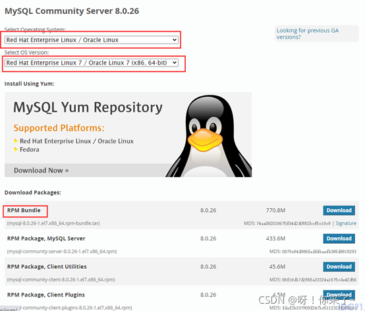Download the RPM Package, MySQL Server
This screenshot has width=365, height=311.
(339, 239)
